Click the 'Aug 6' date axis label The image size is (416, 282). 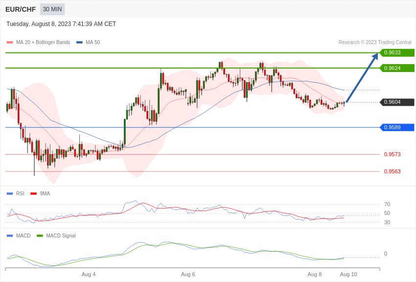coord(188,274)
